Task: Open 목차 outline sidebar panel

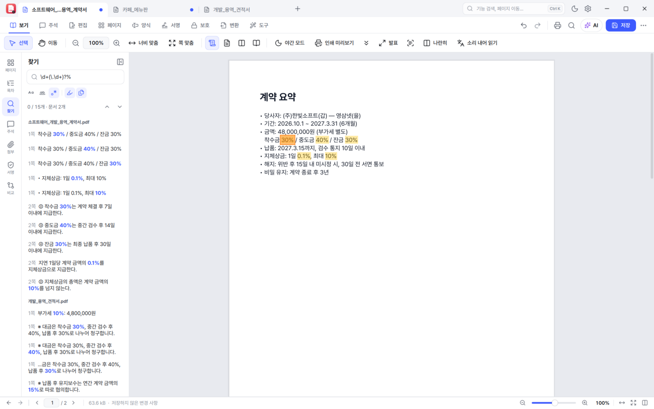Action: [x=11, y=86]
